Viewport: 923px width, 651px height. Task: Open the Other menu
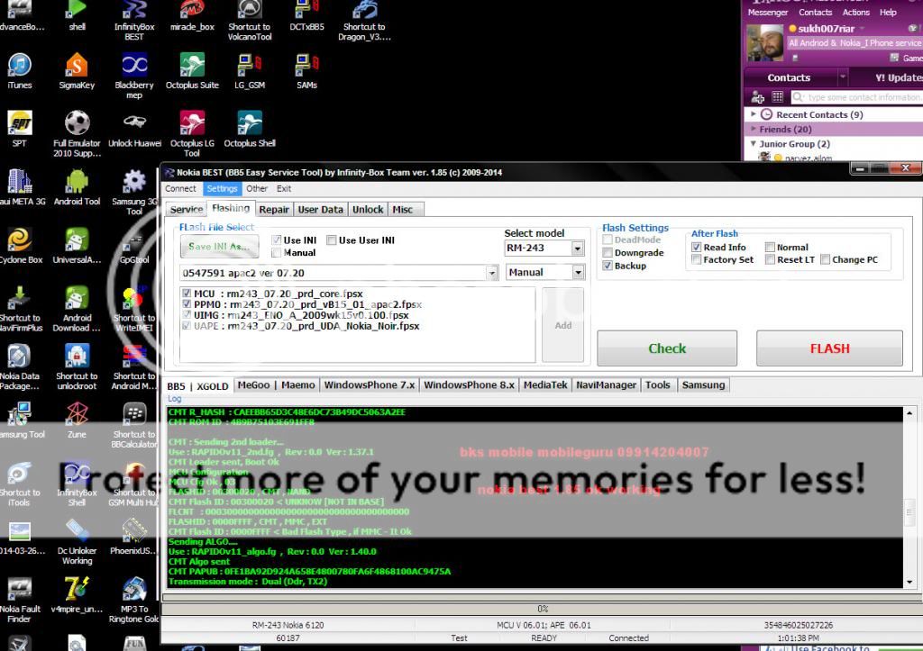click(257, 189)
